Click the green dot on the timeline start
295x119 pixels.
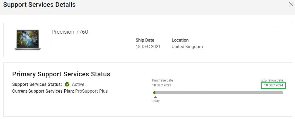155,93
